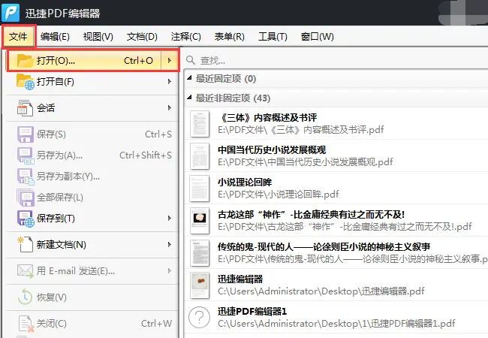Choose 另存为副本(Y)... entry
The image size is (488, 338).
click(x=93, y=177)
